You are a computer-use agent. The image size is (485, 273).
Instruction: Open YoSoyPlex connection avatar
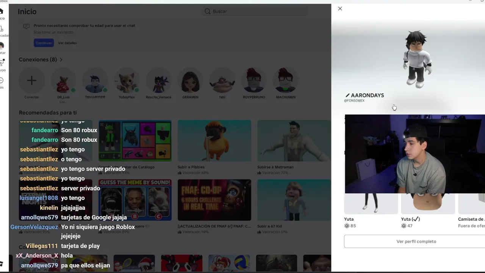point(127,80)
